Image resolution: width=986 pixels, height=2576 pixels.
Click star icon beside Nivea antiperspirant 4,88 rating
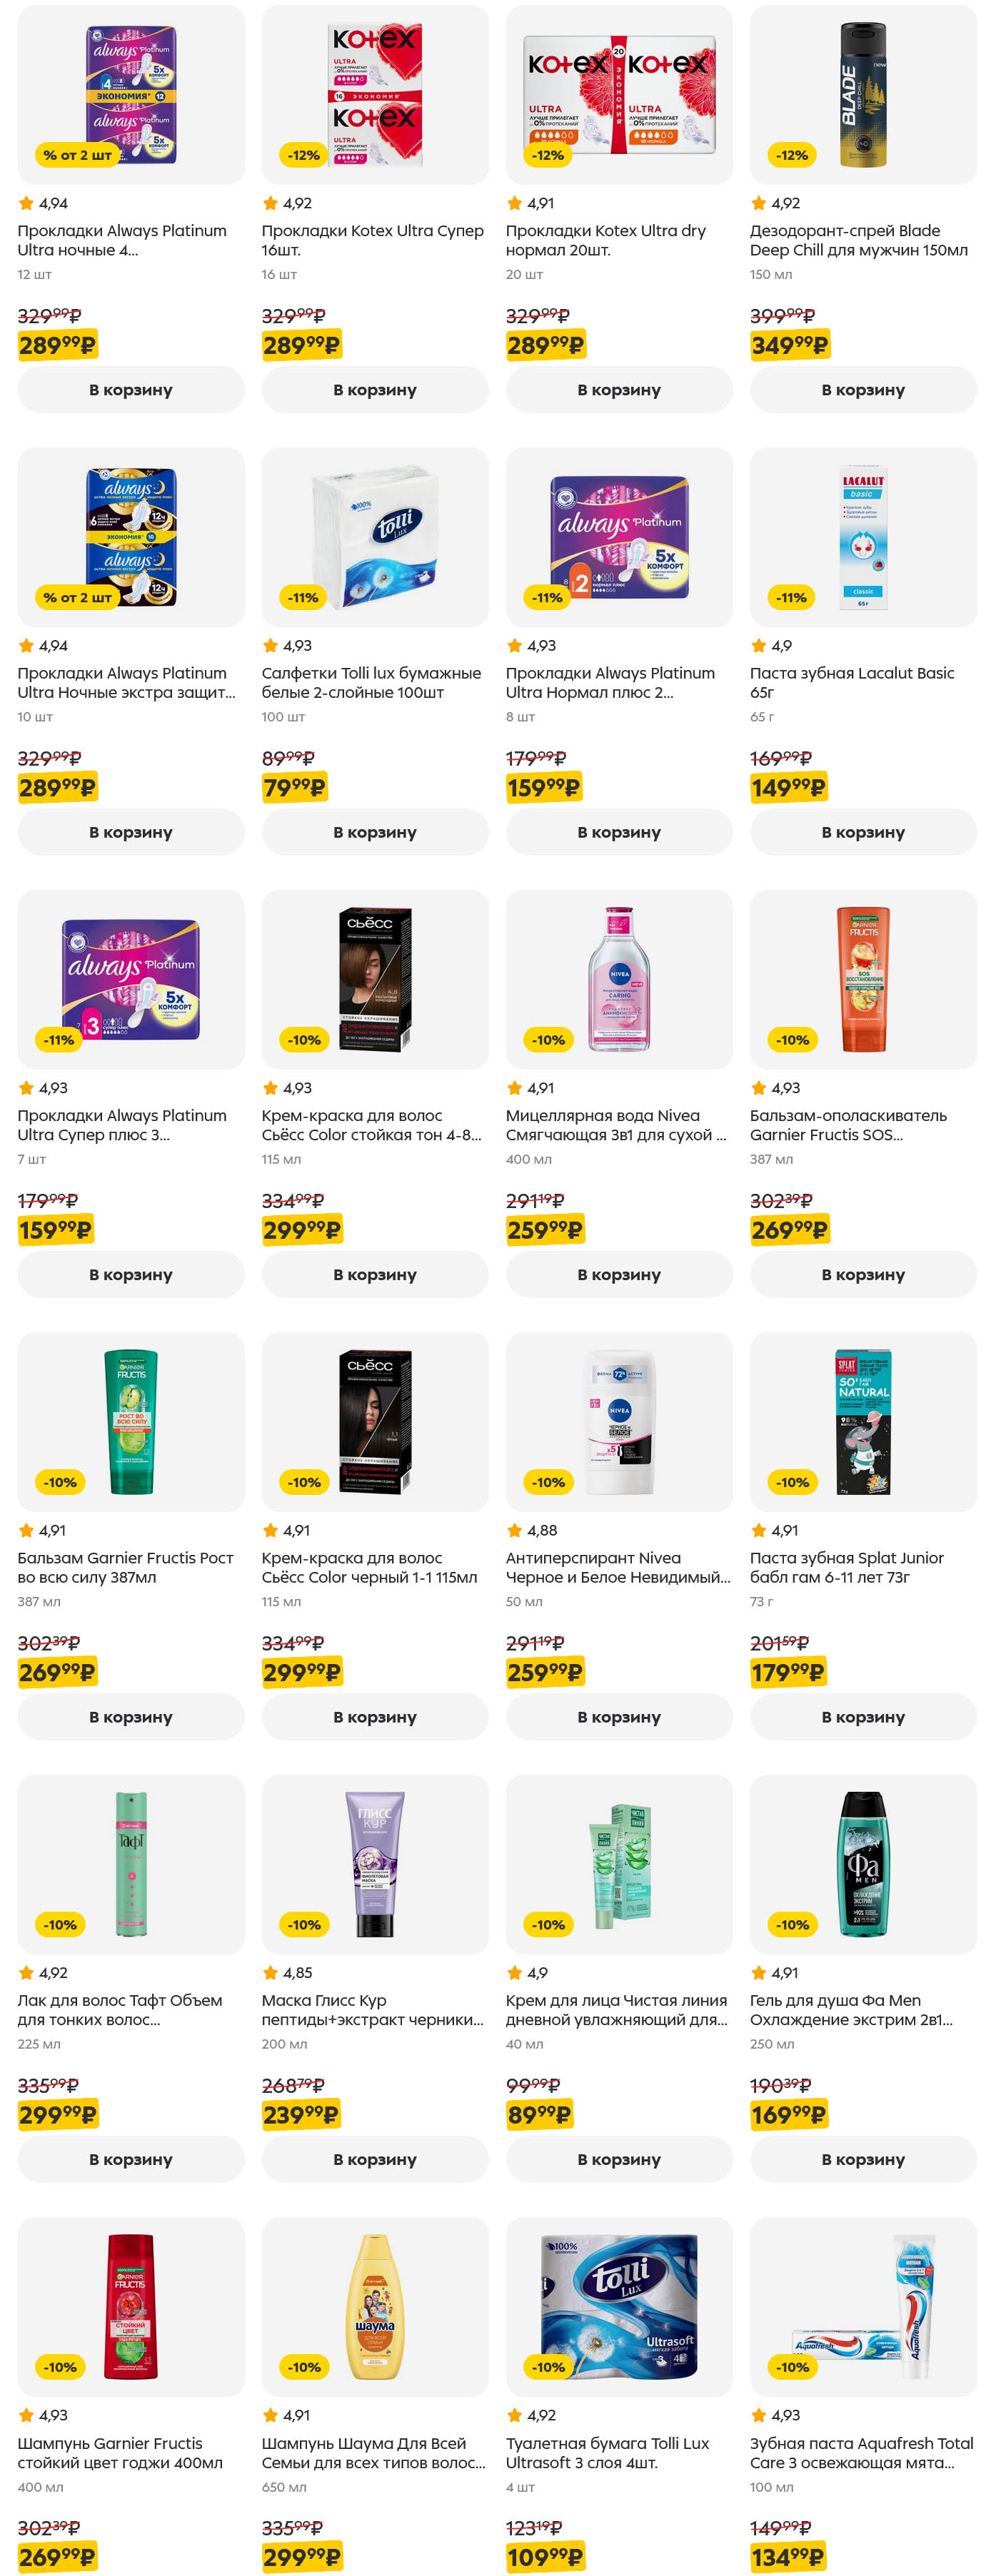pyautogui.click(x=513, y=1530)
